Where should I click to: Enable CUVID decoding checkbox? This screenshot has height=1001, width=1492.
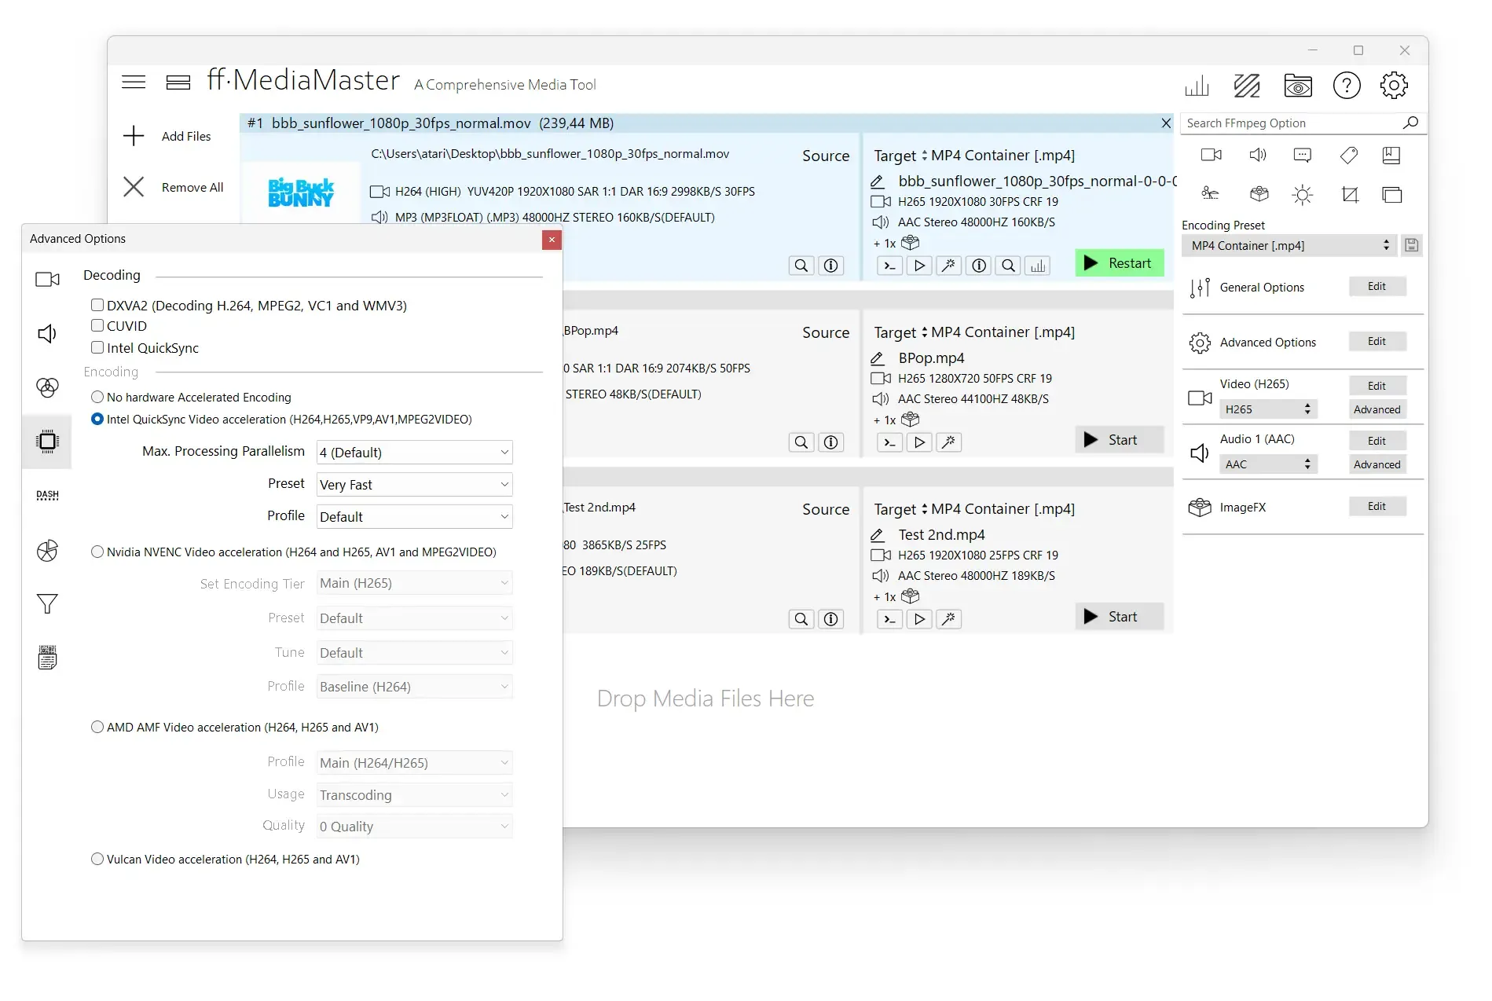point(97,325)
